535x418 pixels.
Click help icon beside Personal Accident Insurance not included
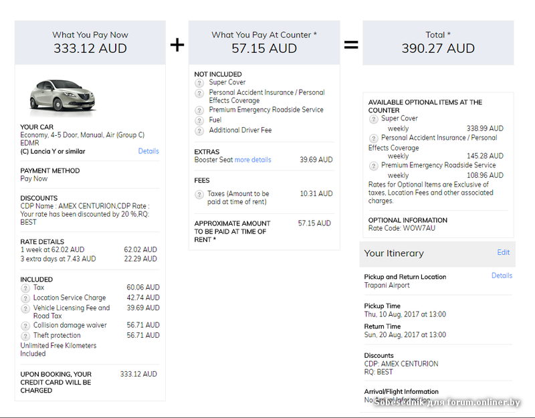click(199, 93)
